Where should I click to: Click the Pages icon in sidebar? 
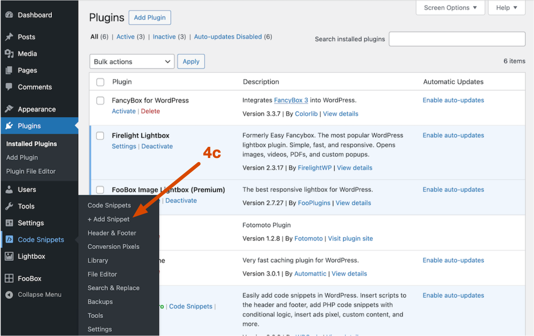click(x=9, y=70)
